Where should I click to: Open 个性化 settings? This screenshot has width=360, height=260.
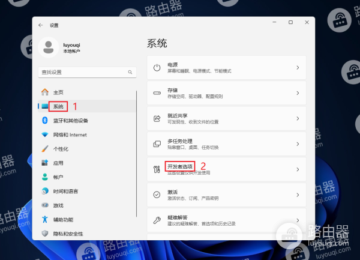pos(87,148)
